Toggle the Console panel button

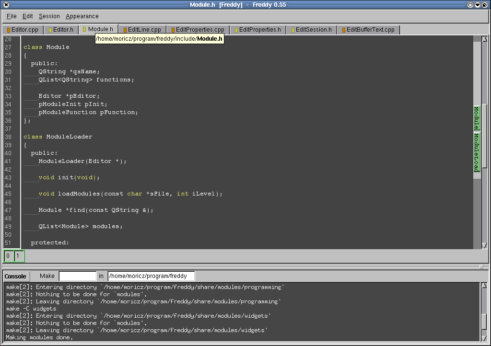pos(16,276)
